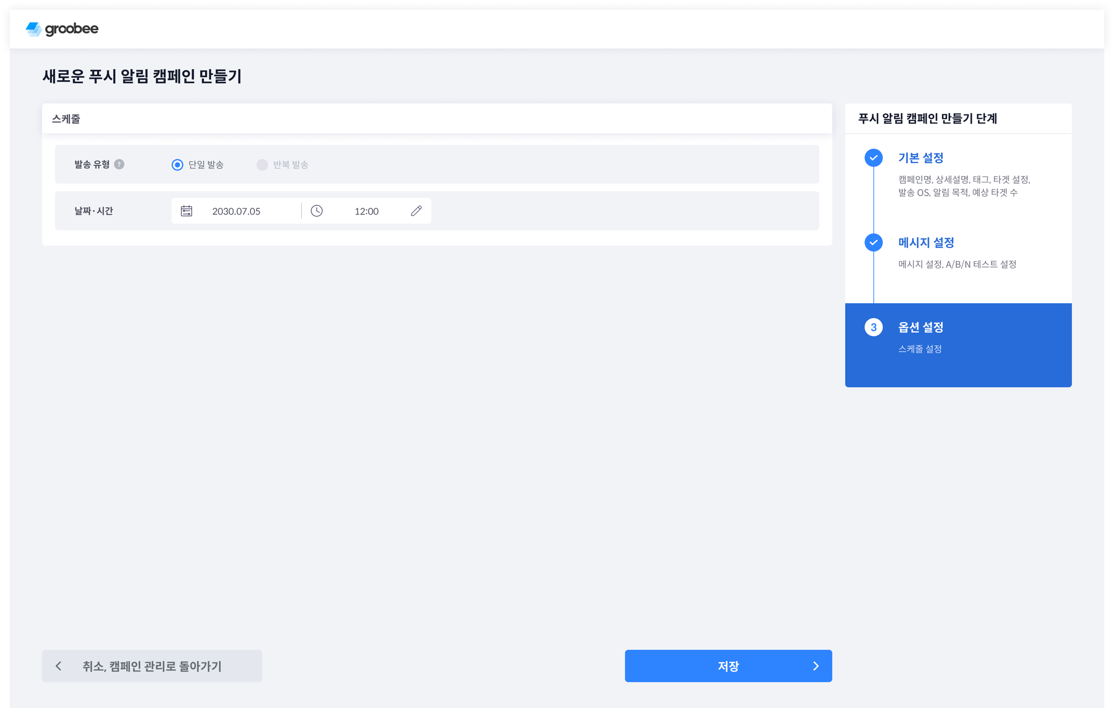Go to the 기본 설정 step
1114x708 pixels.
coord(921,158)
